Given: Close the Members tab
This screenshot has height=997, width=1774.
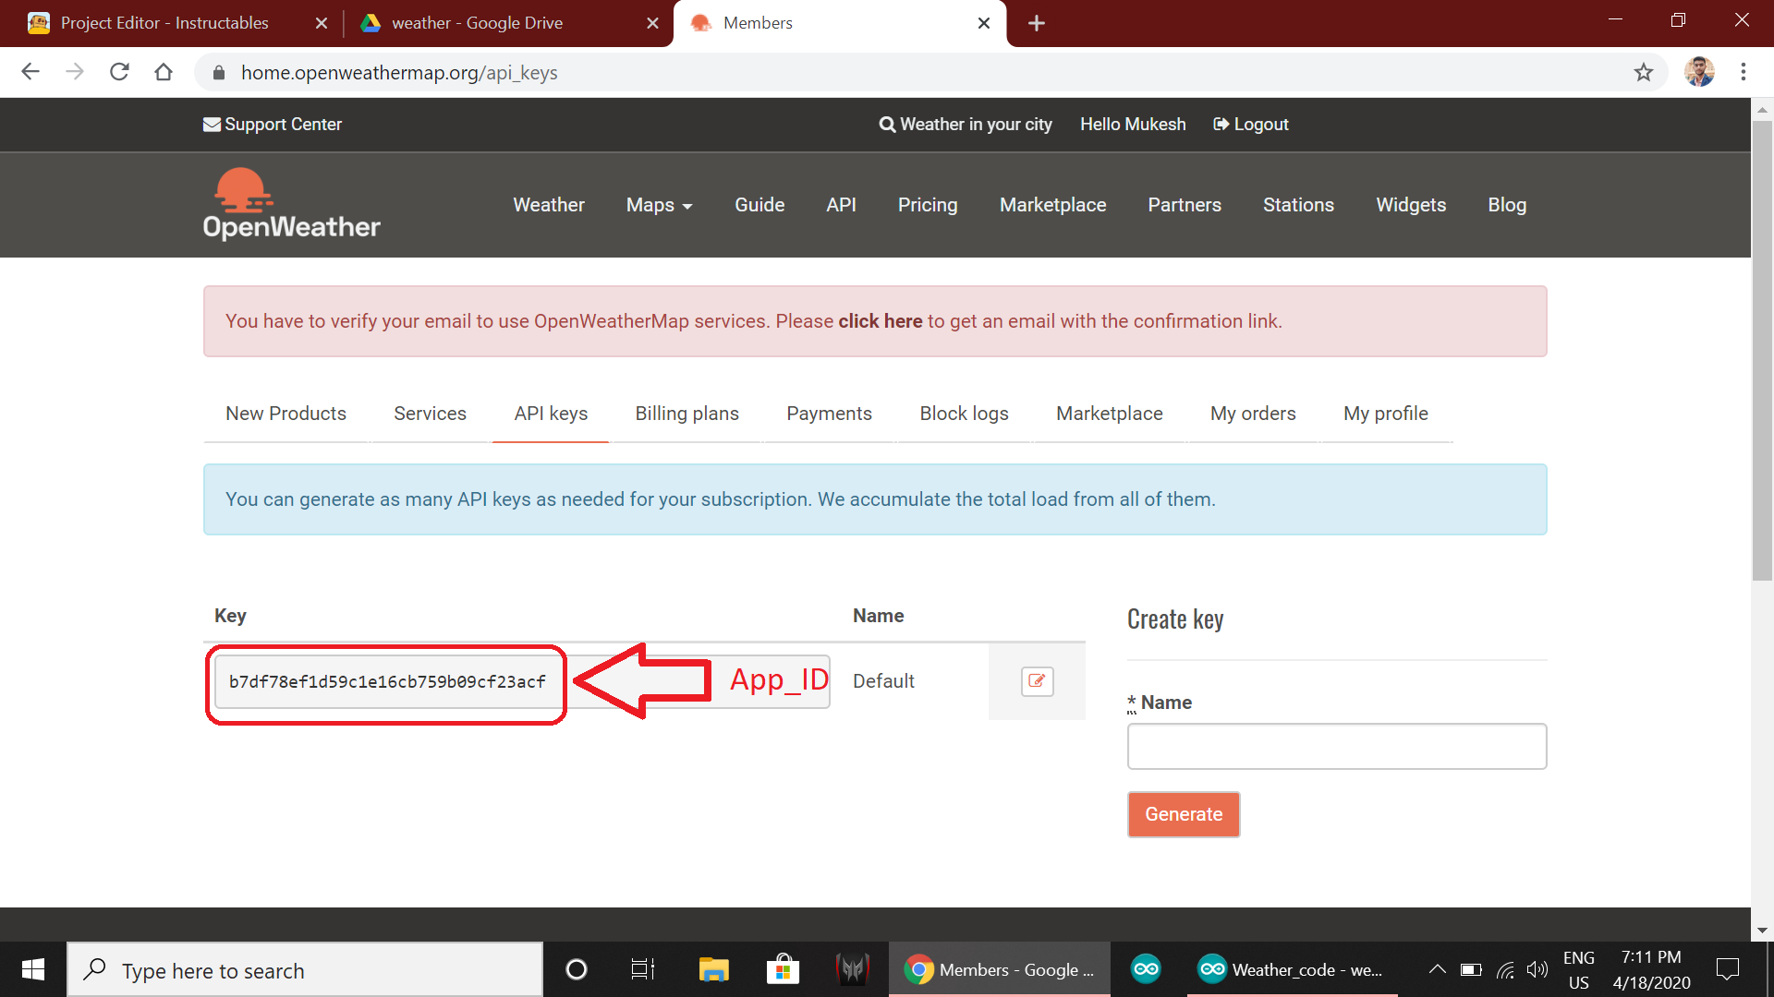Looking at the screenshot, I should point(984,23).
